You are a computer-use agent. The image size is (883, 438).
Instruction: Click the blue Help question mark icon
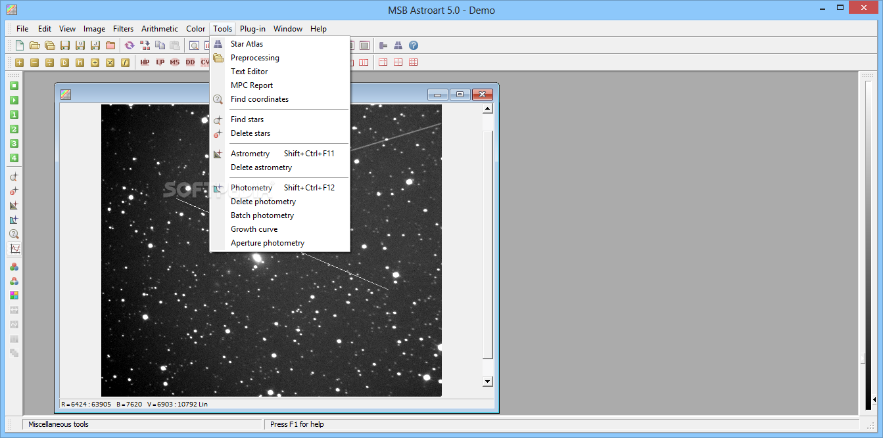coord(414,45)
